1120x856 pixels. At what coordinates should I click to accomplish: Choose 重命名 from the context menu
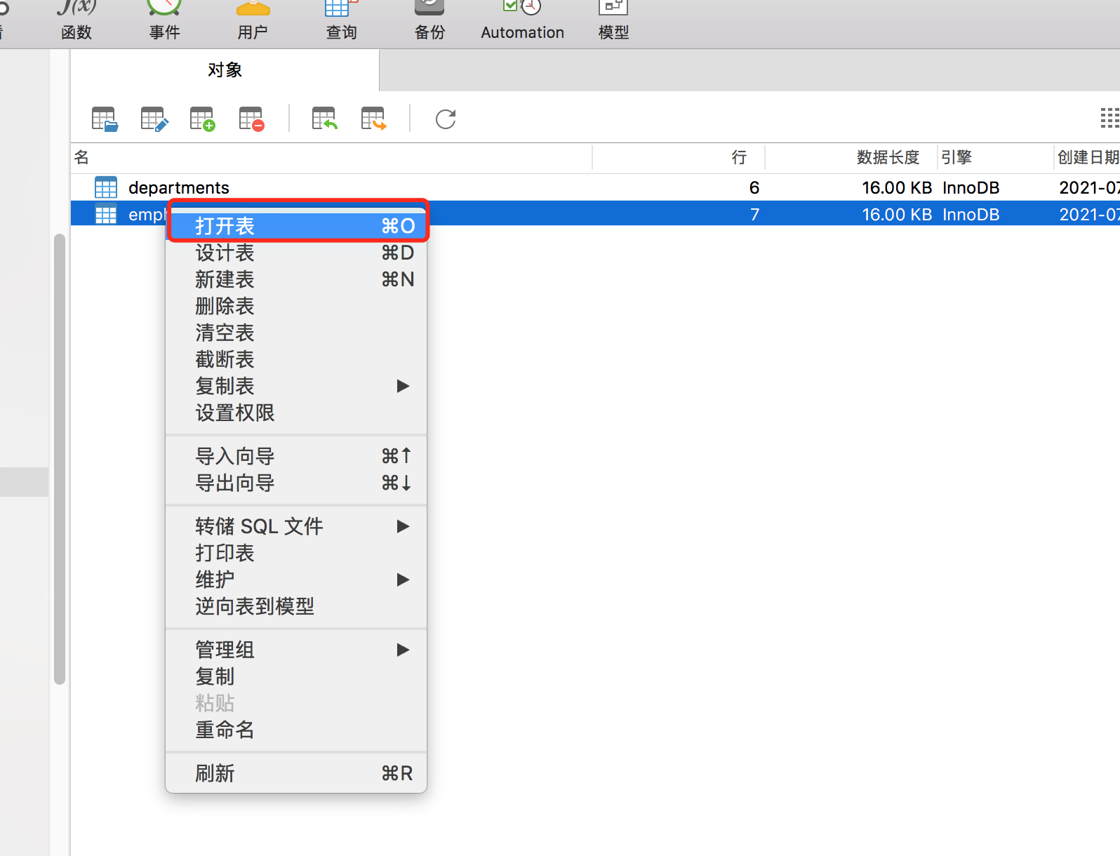pyautogui.click(x=296, y=730)
